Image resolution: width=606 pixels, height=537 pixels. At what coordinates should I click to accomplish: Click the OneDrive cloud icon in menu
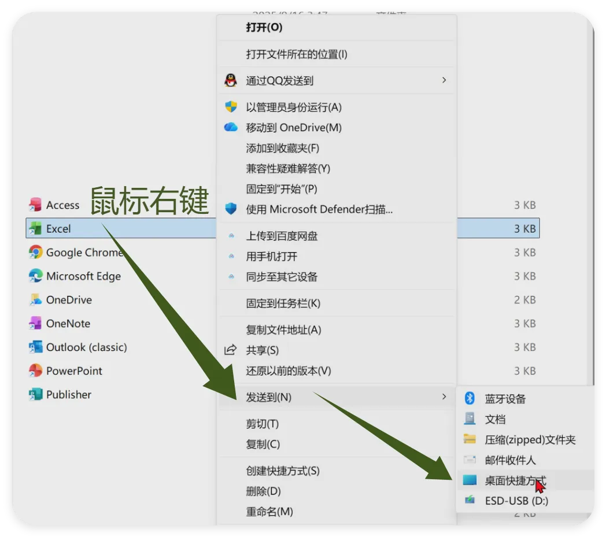click(x=231, y=127)
